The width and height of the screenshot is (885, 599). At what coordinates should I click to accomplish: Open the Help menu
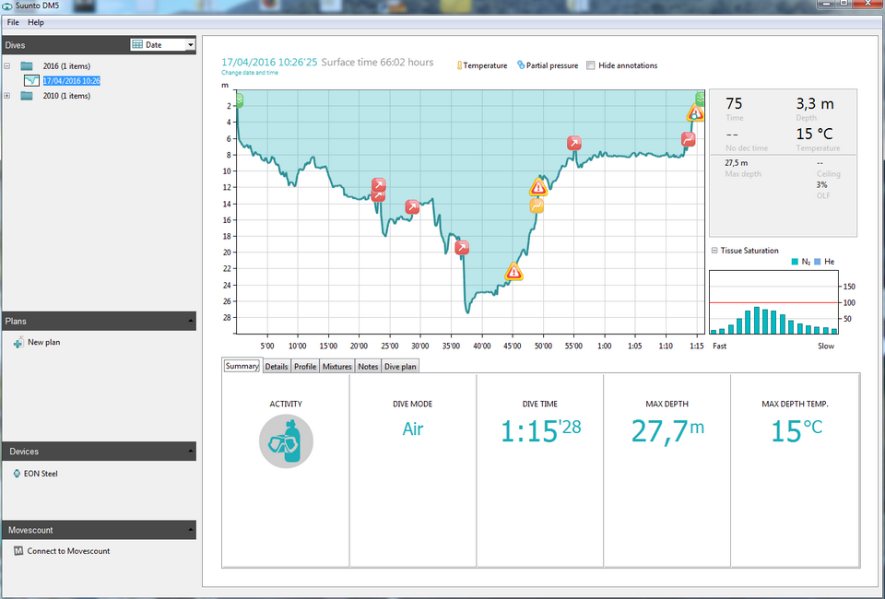[36, 22]
